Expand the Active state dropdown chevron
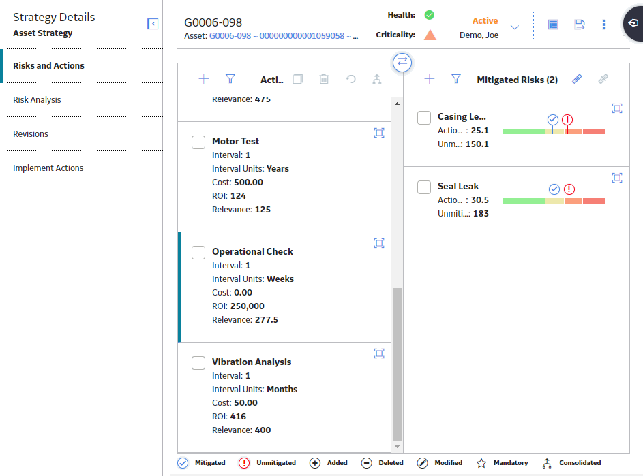Viewport: 643px width, 476px height. [515, 27]
